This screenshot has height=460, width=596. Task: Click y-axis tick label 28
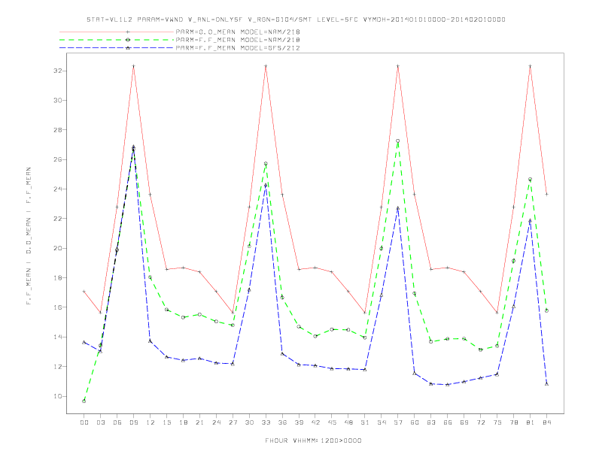[58, 130]
